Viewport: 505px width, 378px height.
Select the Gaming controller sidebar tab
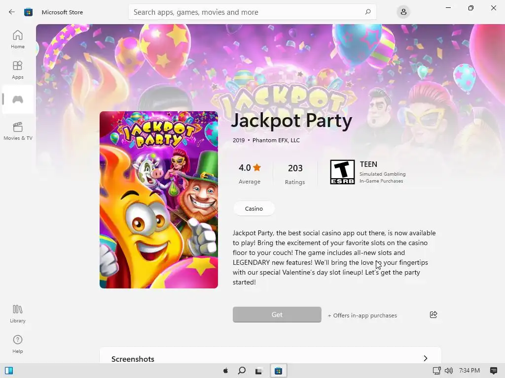coord(18,99)
